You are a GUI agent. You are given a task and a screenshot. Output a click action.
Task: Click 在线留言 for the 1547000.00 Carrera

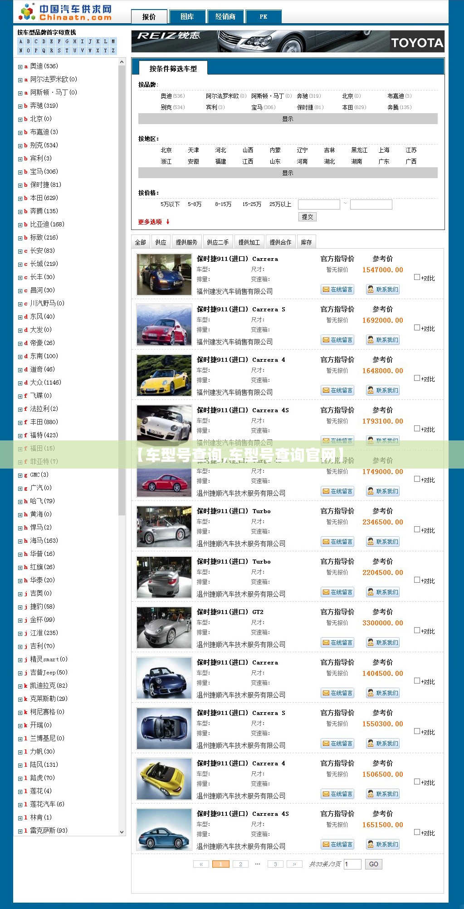(x=337, y=290)
